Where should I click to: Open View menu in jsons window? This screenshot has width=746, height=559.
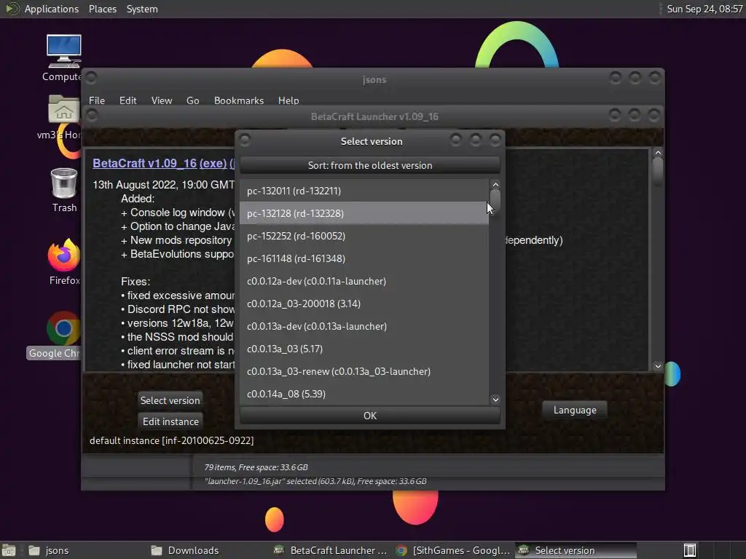[x=161, y=100]
